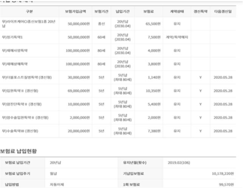Image resolution: width=243 pixels, height=188 pixels.
Task: Click the 보험료 납입주기 label
Action: click(x=17, y=174)
